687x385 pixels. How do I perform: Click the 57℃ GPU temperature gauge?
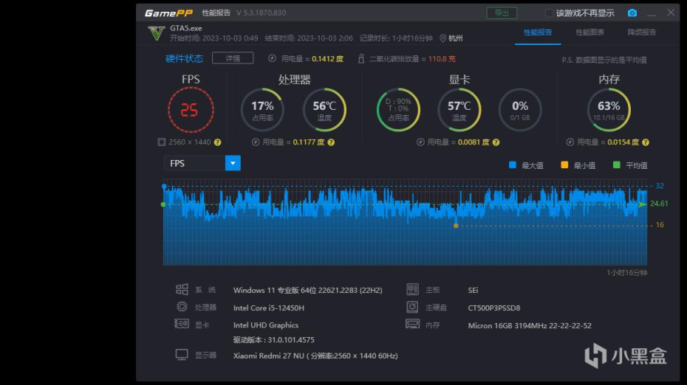[459, 110]
